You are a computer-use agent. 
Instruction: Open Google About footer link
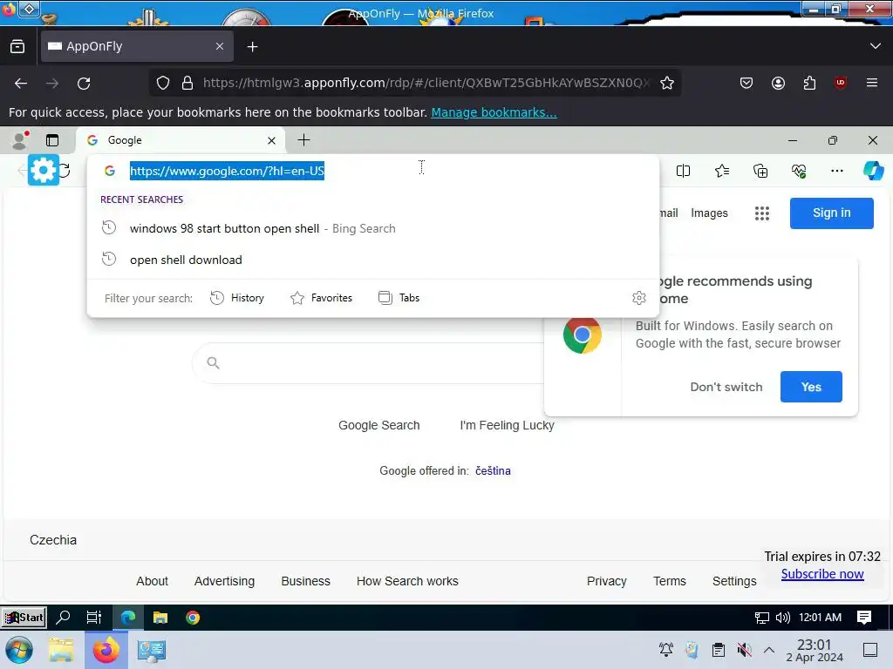152,581
